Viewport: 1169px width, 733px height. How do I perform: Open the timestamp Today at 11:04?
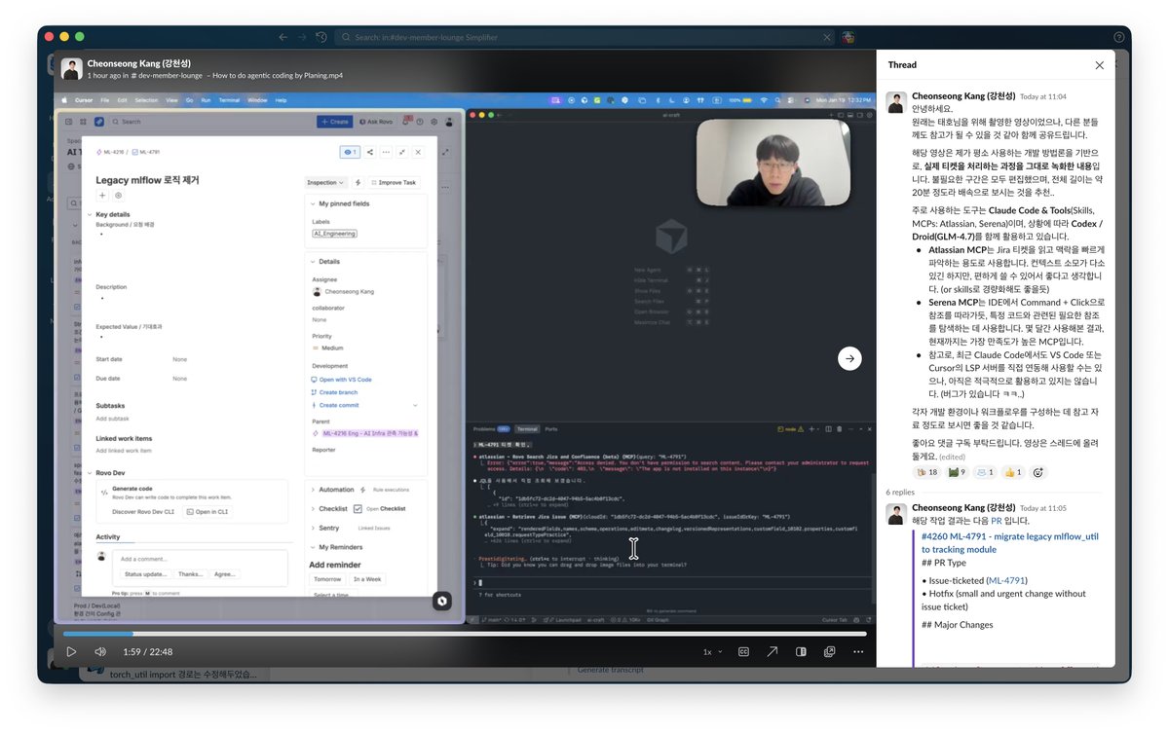tap(1042, 97)
